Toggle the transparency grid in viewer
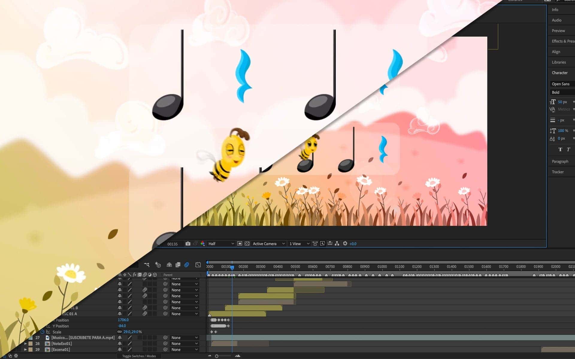Viewport: 575px width, 359px height. click(247, 244)
